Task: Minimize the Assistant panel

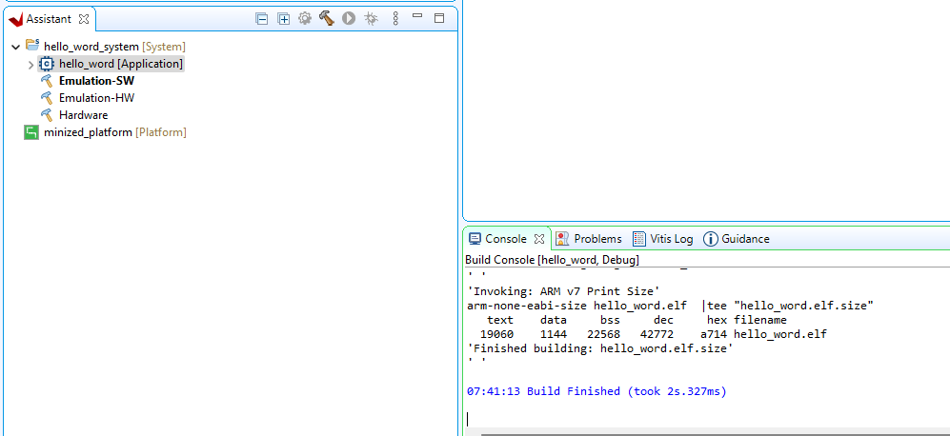Action: click(416, 16)
